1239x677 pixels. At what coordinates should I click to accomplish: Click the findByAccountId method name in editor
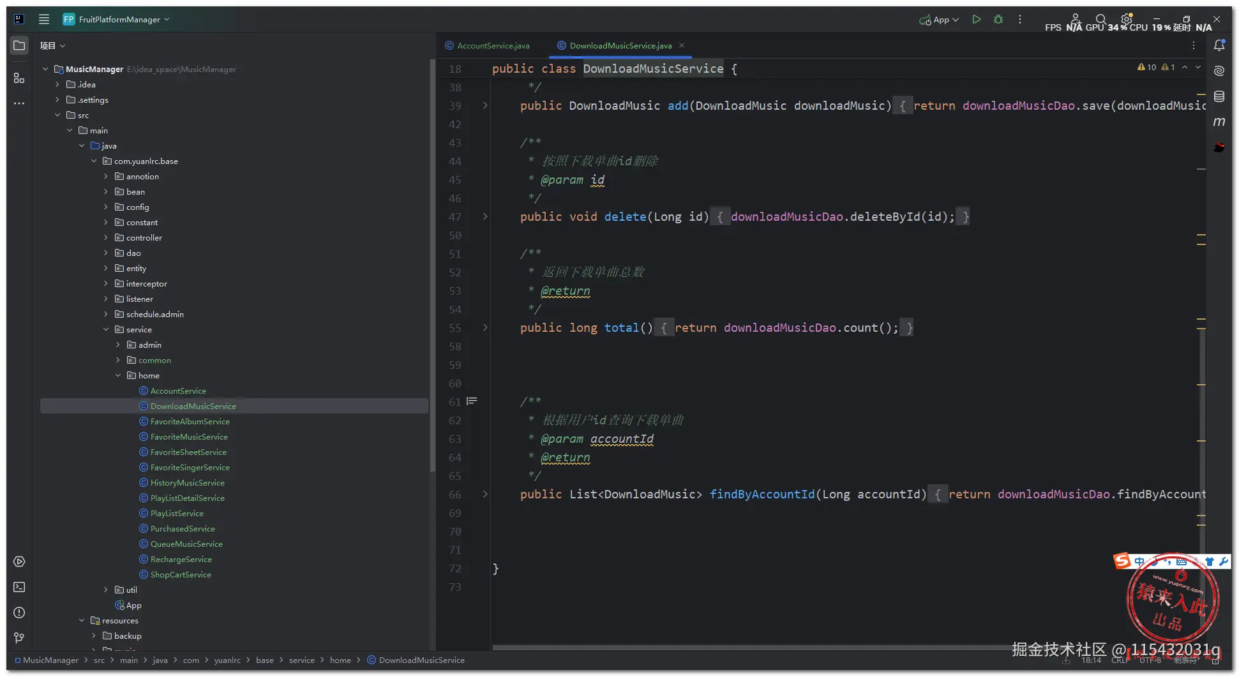tap(762, 495)
